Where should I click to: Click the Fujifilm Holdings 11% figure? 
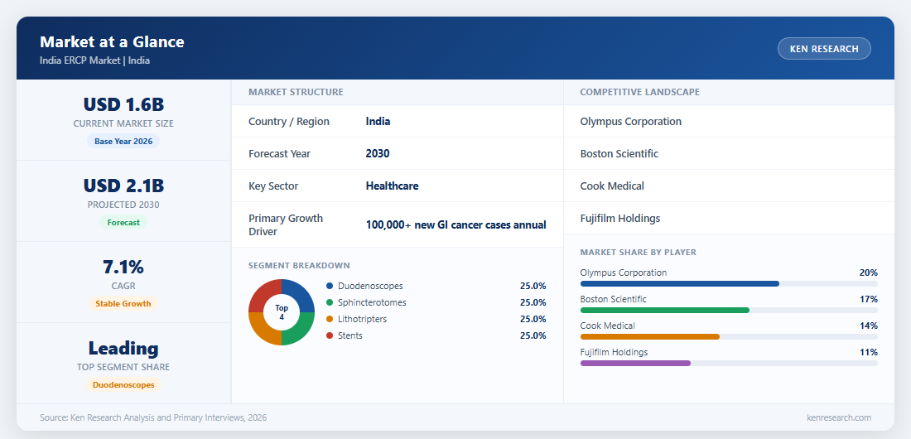coord(869,352)
